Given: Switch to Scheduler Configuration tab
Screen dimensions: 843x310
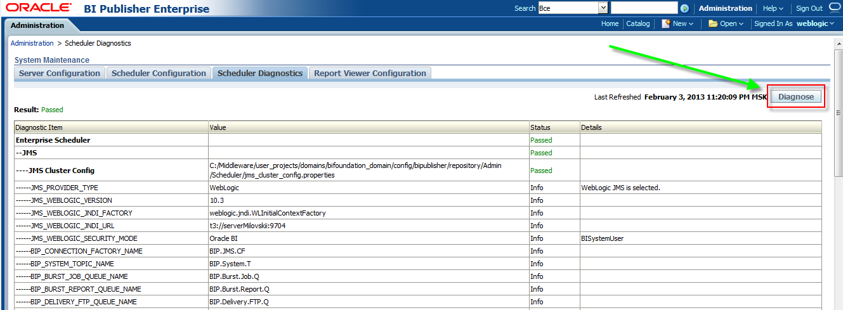Looking at the screenshot, I should 159,74.
